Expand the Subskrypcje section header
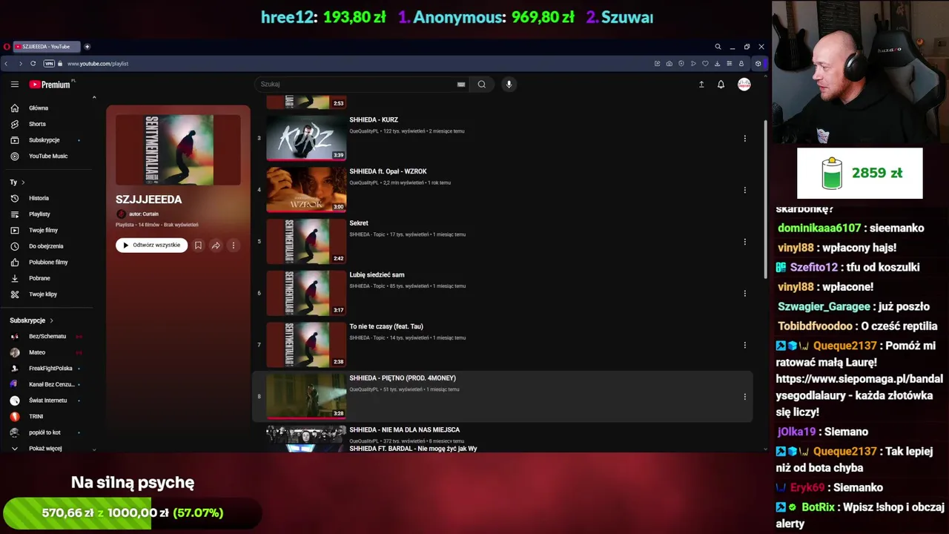The width and height of the screenshot is (949, 534). (x=31, y=320)
